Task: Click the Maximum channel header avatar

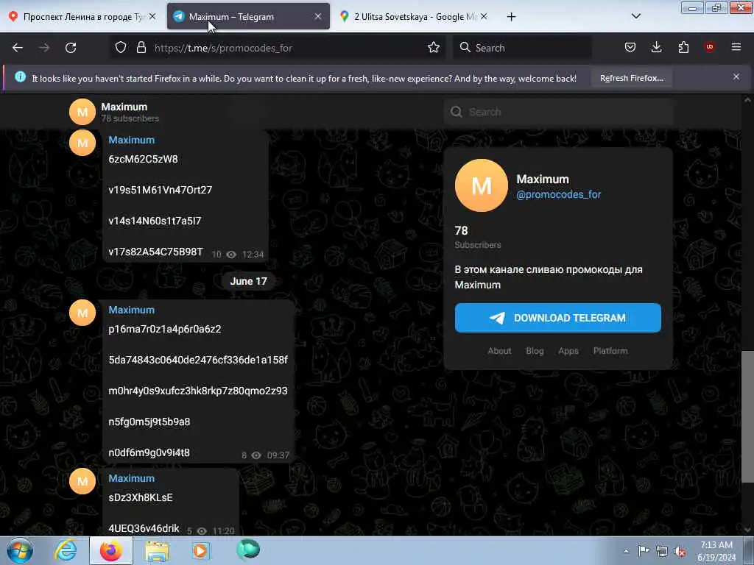Action: [x=82, y=112]
